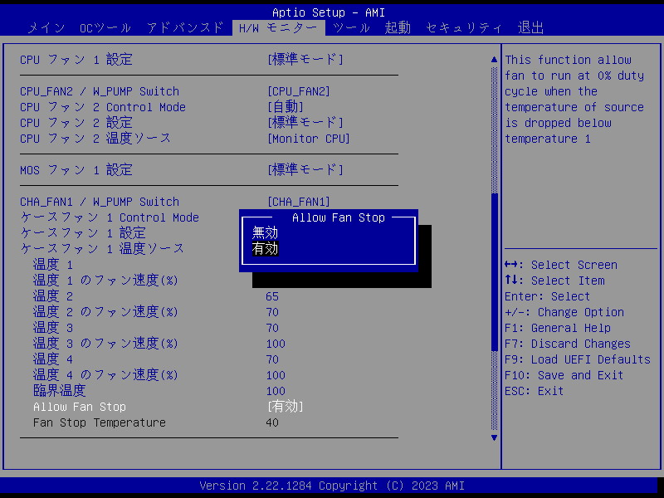
Task: Select the H/W モニター tab
Action: (278, 28)
